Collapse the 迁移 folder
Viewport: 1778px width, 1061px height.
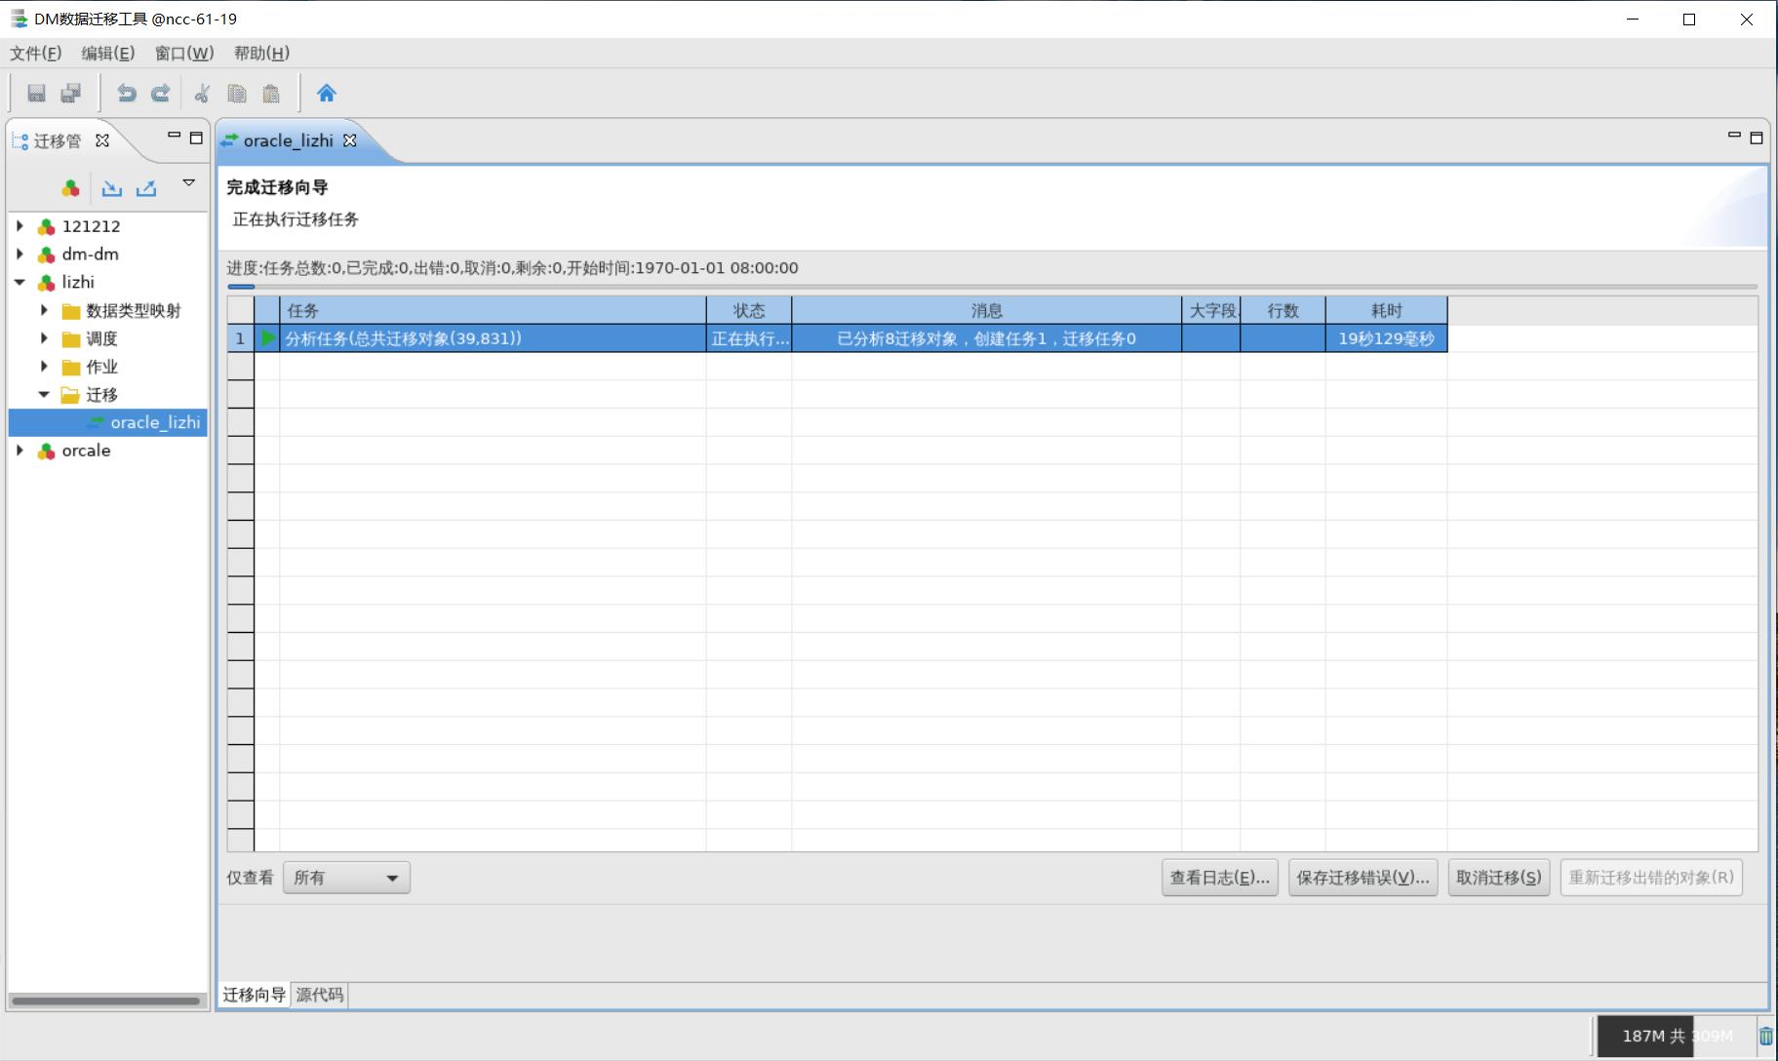(x=44, y=395)
